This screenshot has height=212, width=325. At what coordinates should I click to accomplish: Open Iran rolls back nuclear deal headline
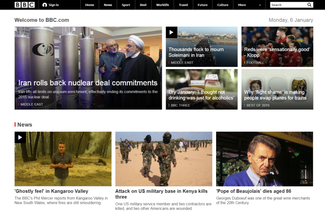88,83
